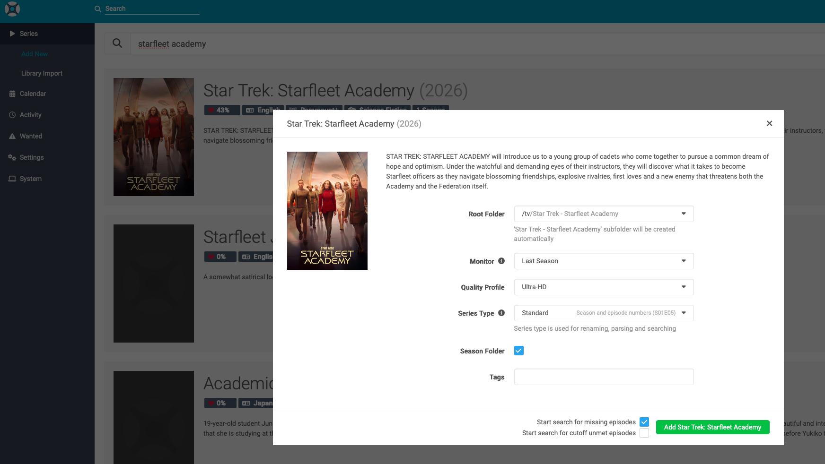The height and width of the screenshot is (464, 825).
Task: Open the Root Folder dropdown
Action: [603, 214]
